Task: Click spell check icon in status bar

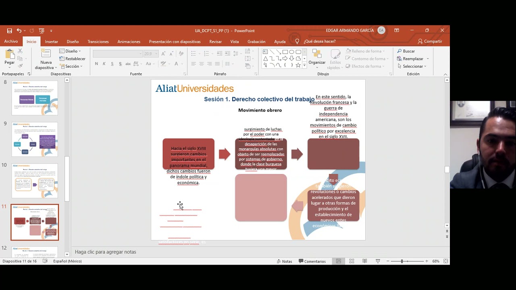Action: (45, 261)
